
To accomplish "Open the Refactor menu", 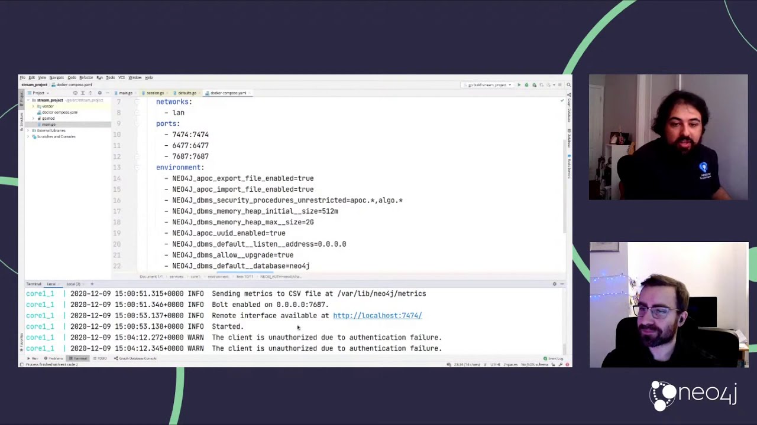I will coord(86,77).
